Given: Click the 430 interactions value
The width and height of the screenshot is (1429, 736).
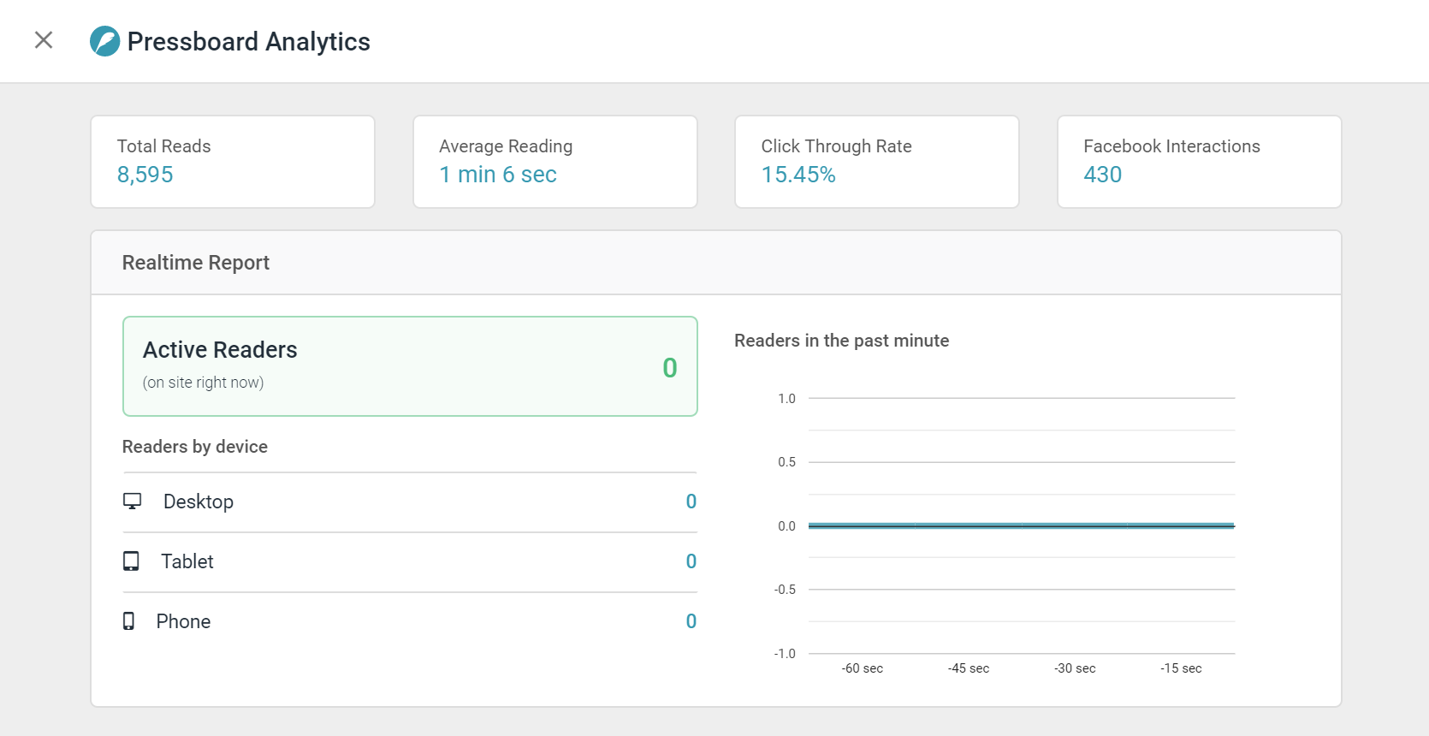Looking at the screenshot, I should tap(1102, 175).
